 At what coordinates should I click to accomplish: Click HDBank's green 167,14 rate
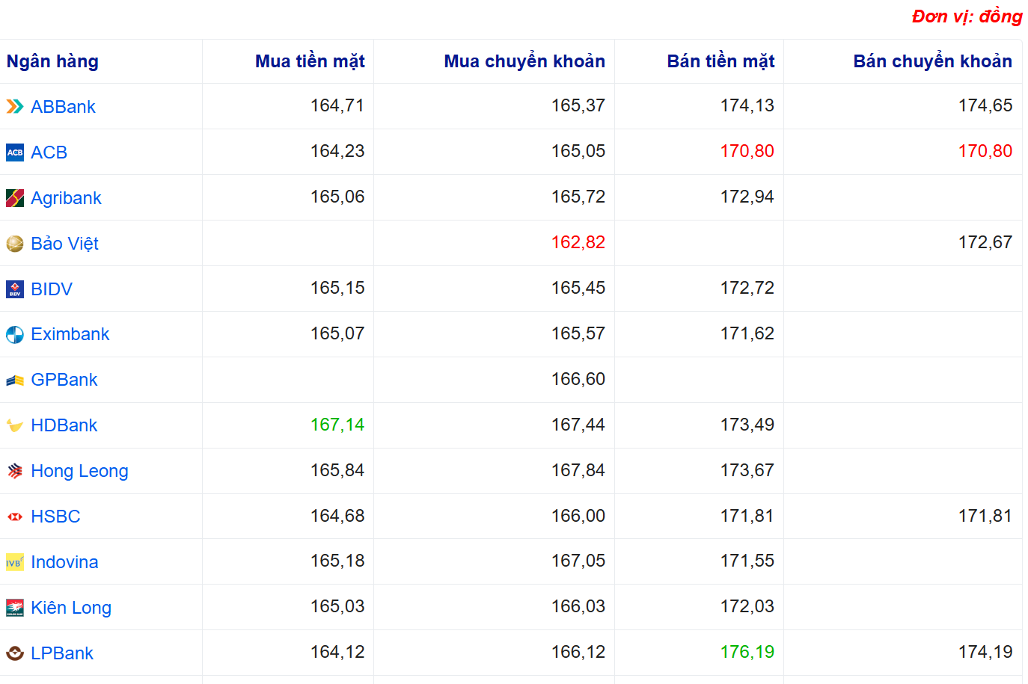(337, 425)
